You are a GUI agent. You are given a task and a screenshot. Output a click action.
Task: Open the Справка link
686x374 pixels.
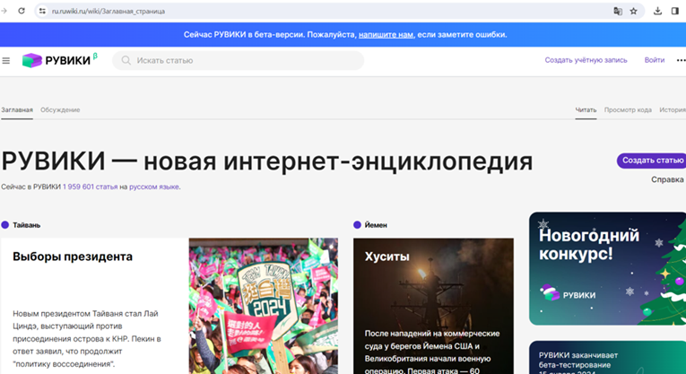coord(667,179)
